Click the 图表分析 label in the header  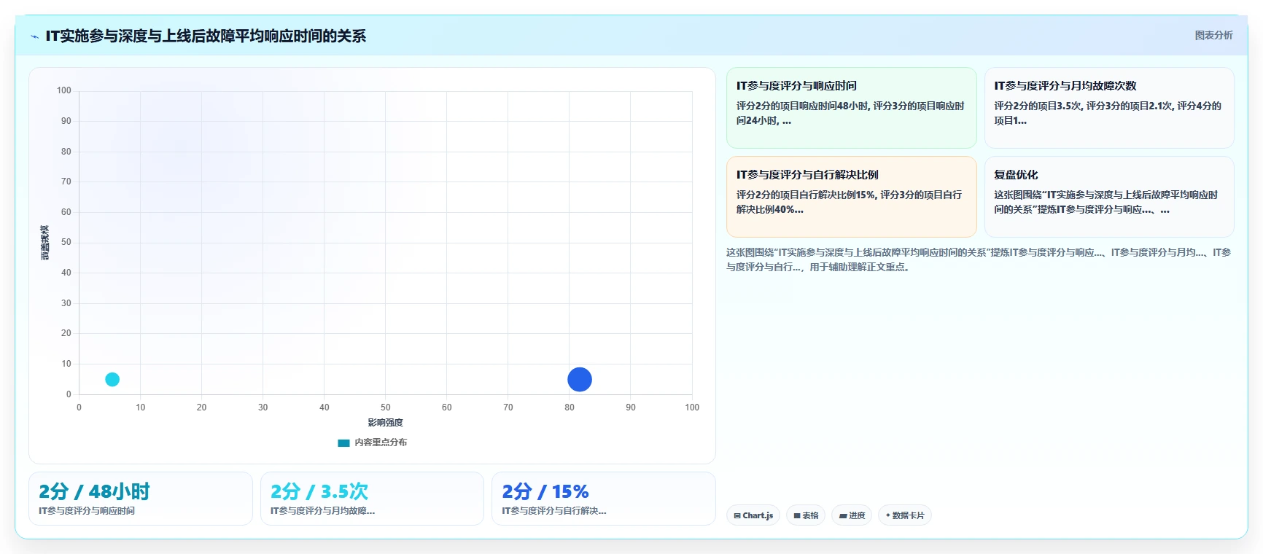1213,35
